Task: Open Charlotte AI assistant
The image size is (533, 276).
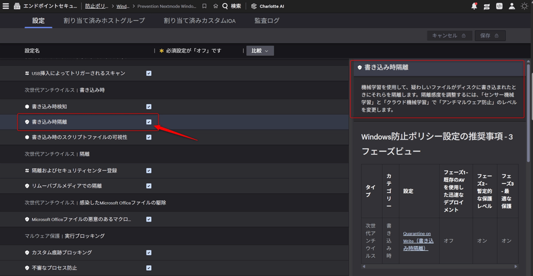Action: coord(267,6)
